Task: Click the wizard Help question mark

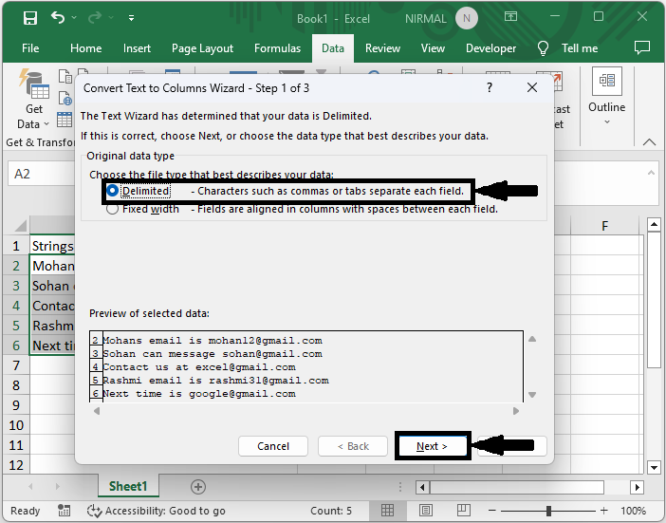Action: pyautogui.click(x=490, y=87)
